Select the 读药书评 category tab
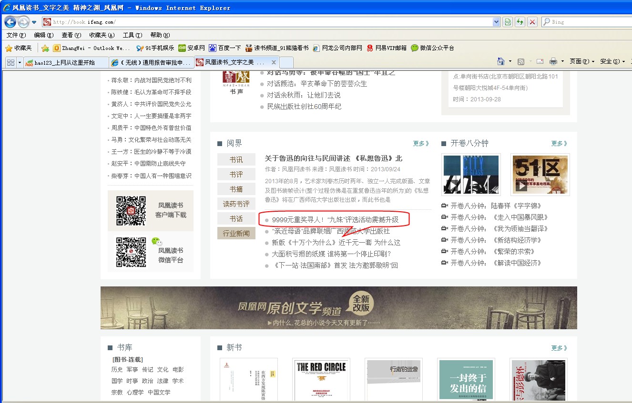Screen dimensions: 632x403 pyautogui.click(x=236, y=204)
